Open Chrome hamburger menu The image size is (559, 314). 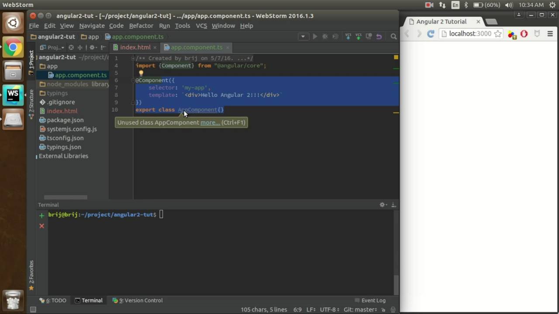click(x=550, y=34)
